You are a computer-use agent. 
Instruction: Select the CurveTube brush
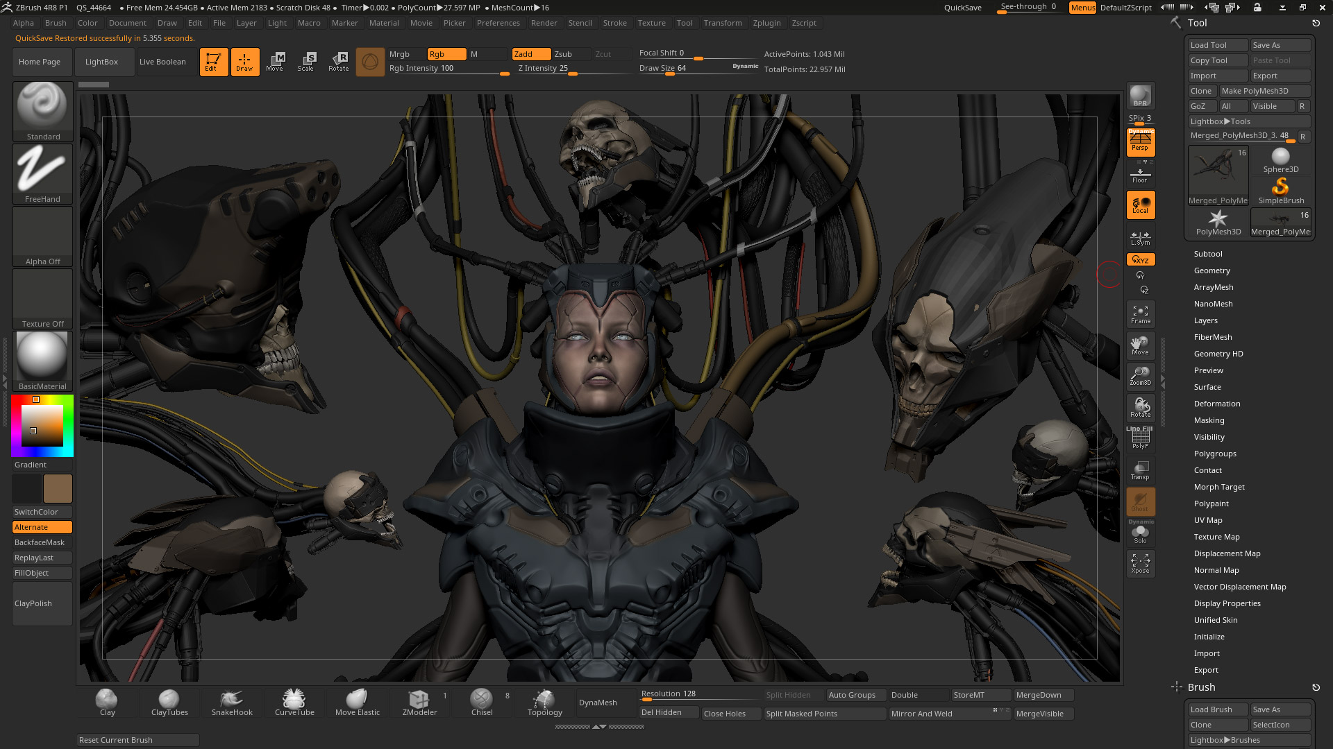294,703
